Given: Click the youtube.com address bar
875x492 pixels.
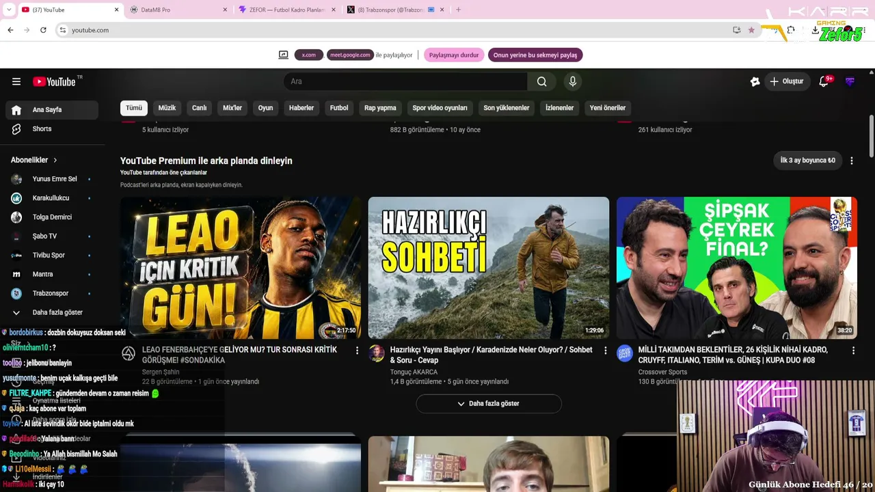Looking at the screenshot, I should 396,30.
